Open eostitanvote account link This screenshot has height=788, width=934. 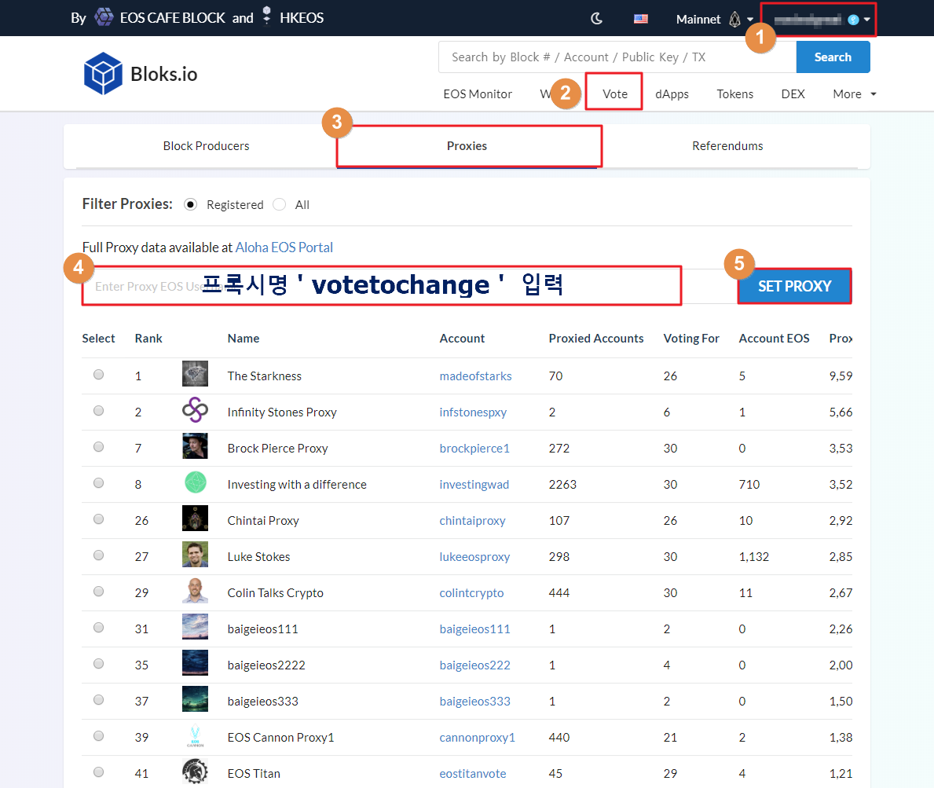(472, 773)
